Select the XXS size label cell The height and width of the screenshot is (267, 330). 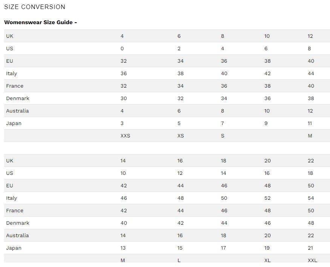tap(125, 136)
